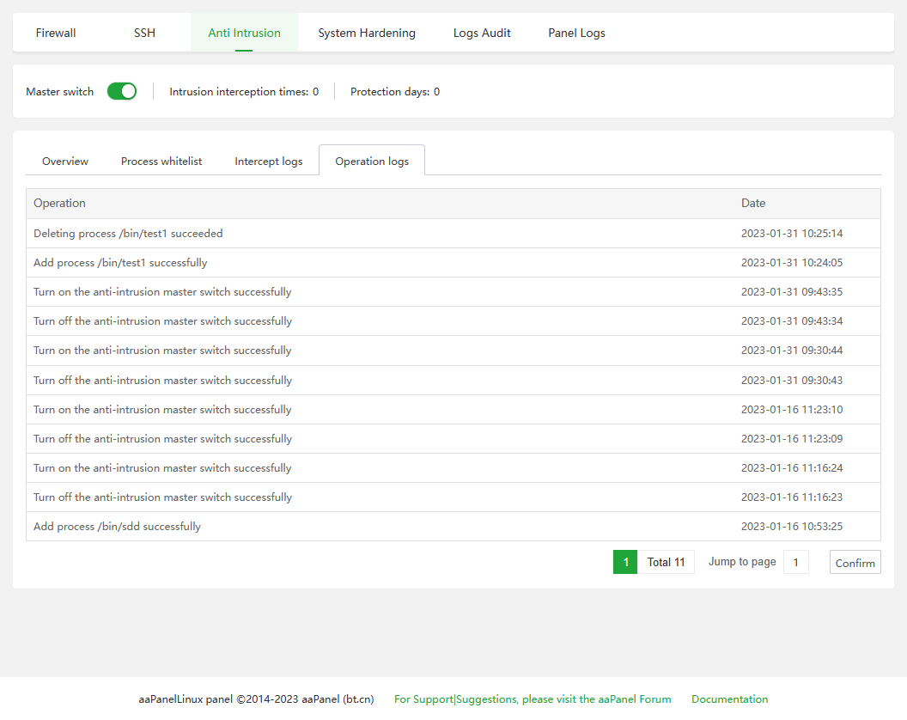Switch to the Overview sub-tab
907x720 pixels.
[65, 161]
